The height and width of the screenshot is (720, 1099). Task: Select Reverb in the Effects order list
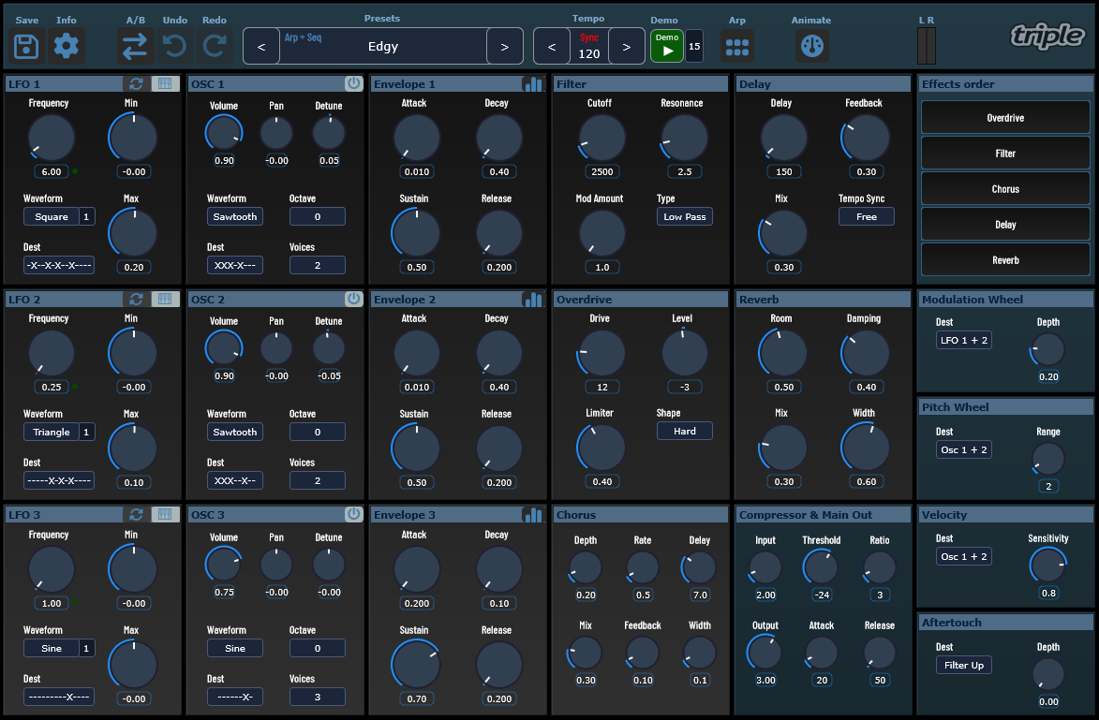(1004, 259)
